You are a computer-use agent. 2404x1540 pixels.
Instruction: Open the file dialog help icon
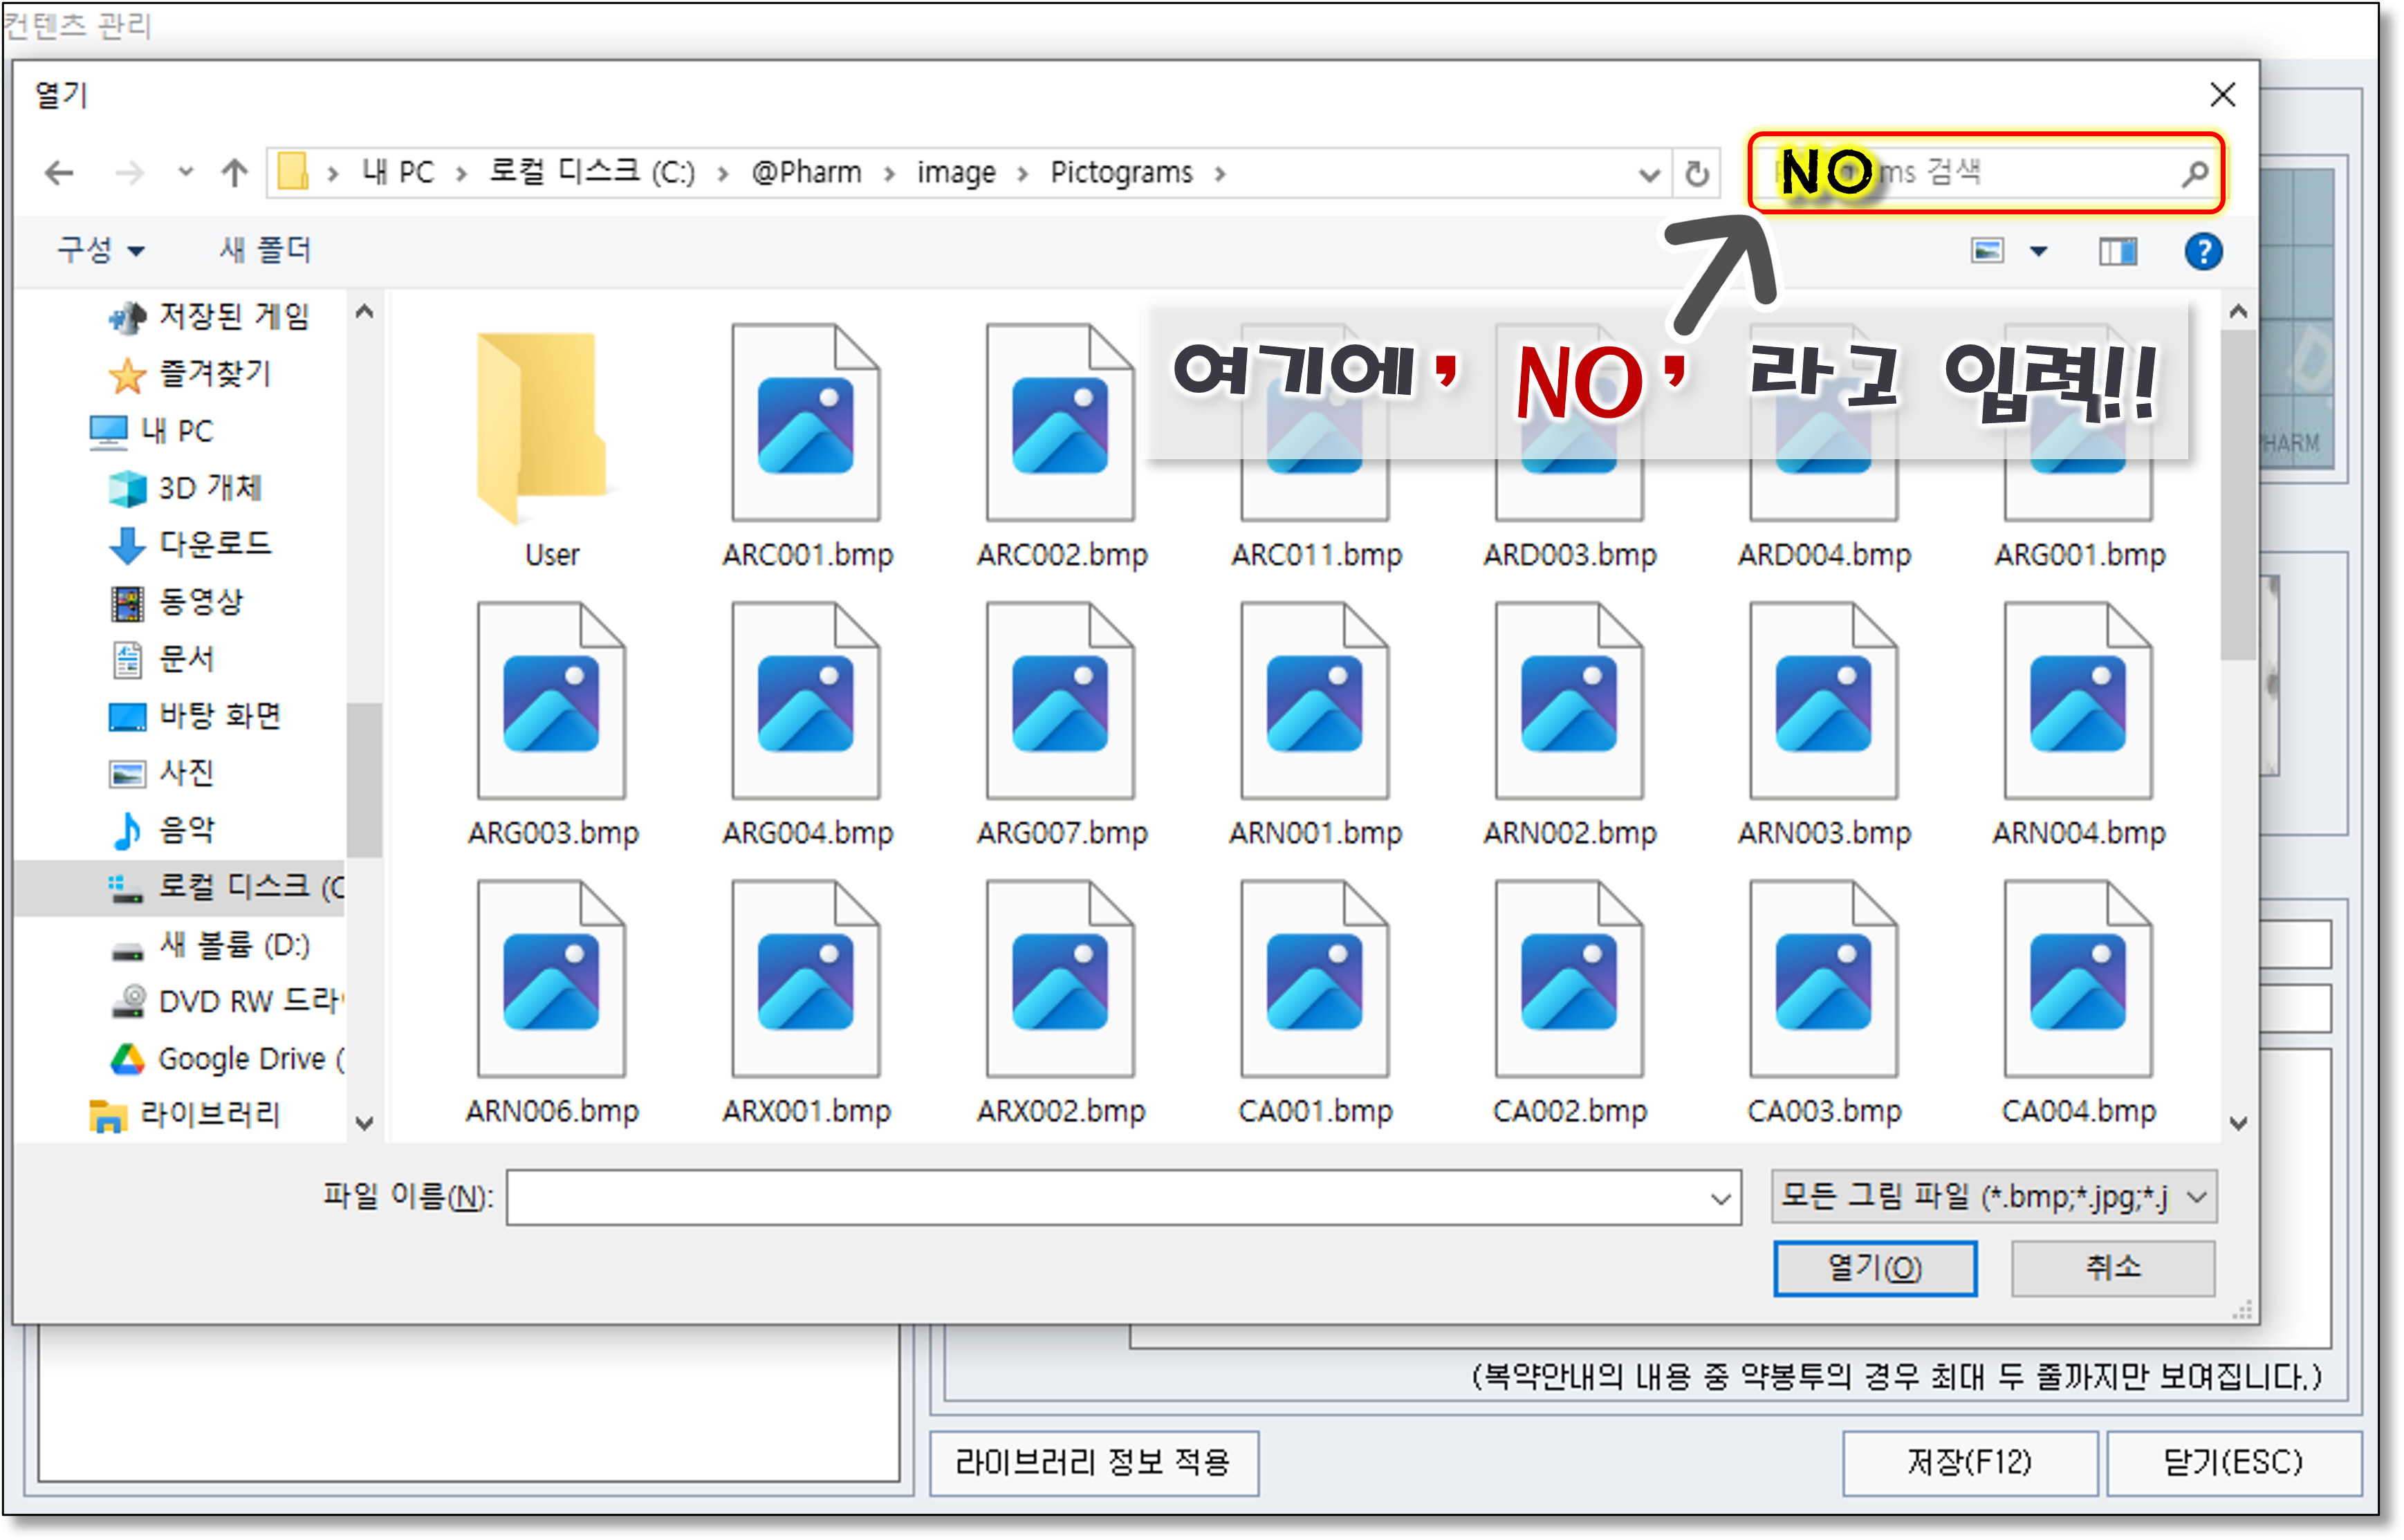tap(2203, 251)
